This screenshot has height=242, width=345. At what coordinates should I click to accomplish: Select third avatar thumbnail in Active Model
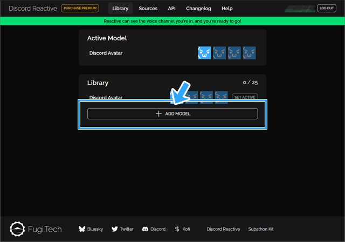(234, 53)
